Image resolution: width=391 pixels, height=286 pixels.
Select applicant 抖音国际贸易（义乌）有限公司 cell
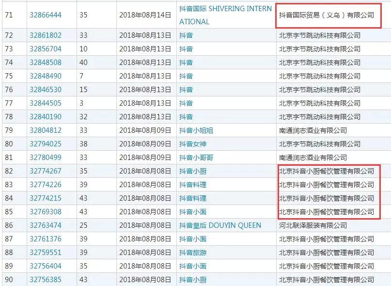click(x=327, y=15)
